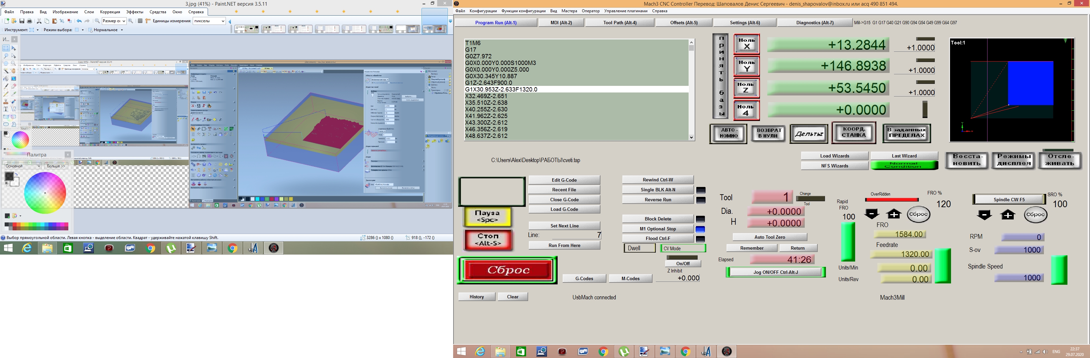The height and width of the screenshot is (358, 1090).
Task: Toggle Flood Ctrl-F coolant
Action: 657,238
